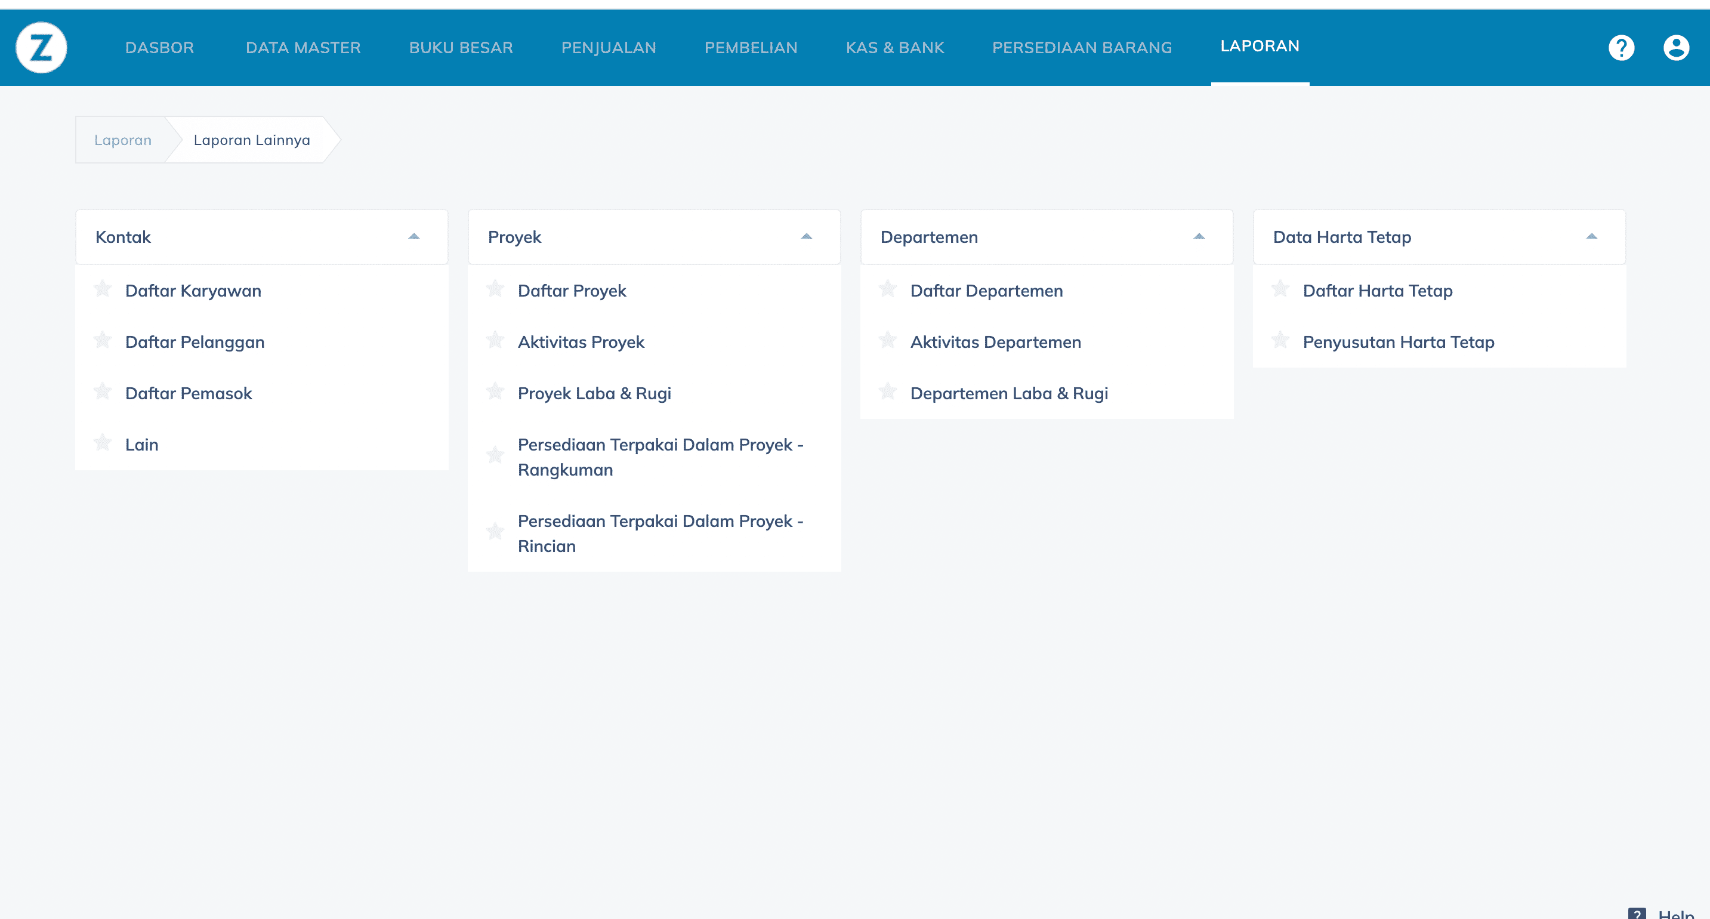Open the user account profile icon
This screenshot has width=1710, height=919.
[1676, 47]
